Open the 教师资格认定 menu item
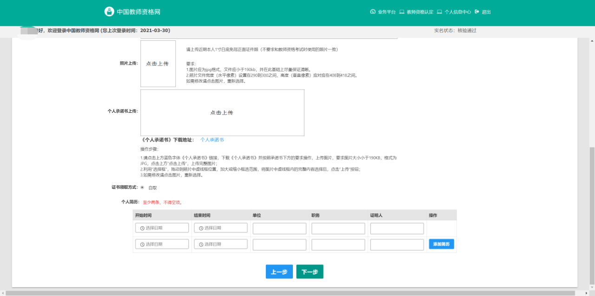This screenshot has height=296, width=595. [420, 12]
